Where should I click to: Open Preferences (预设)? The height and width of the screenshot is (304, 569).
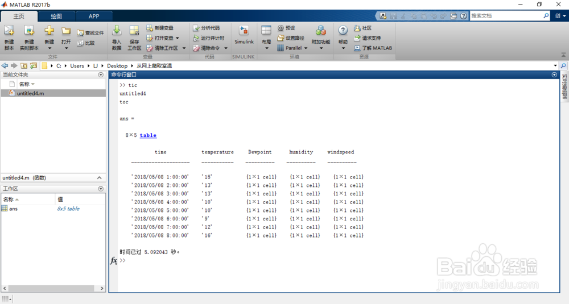[x=287, y=28]
